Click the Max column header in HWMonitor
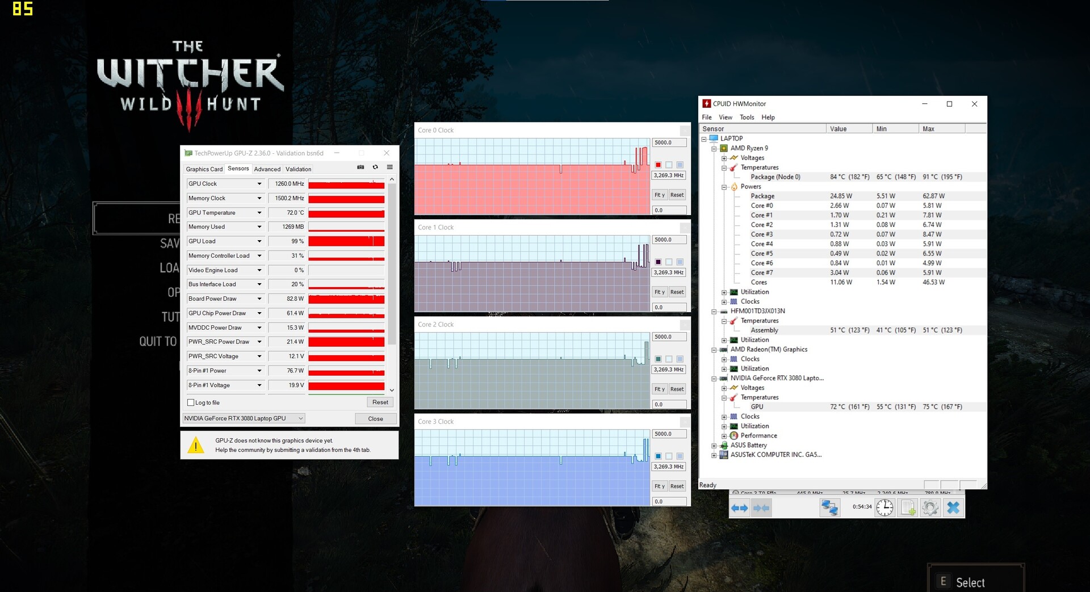 [x=941, y=129]
